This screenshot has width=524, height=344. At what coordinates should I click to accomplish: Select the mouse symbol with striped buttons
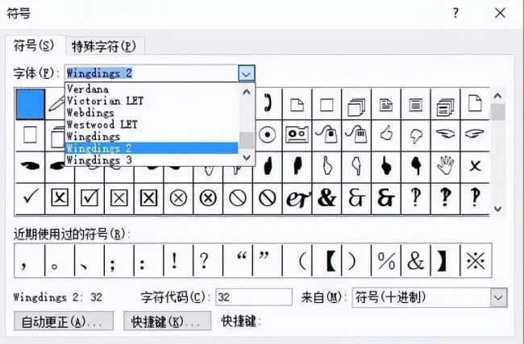click(x=356, y=135)
